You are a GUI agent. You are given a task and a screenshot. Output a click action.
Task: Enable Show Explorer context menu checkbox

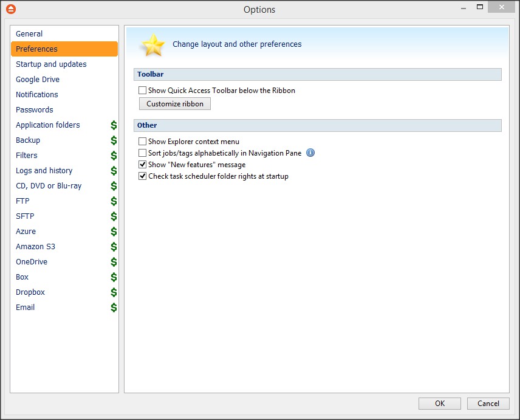point(142,142)
